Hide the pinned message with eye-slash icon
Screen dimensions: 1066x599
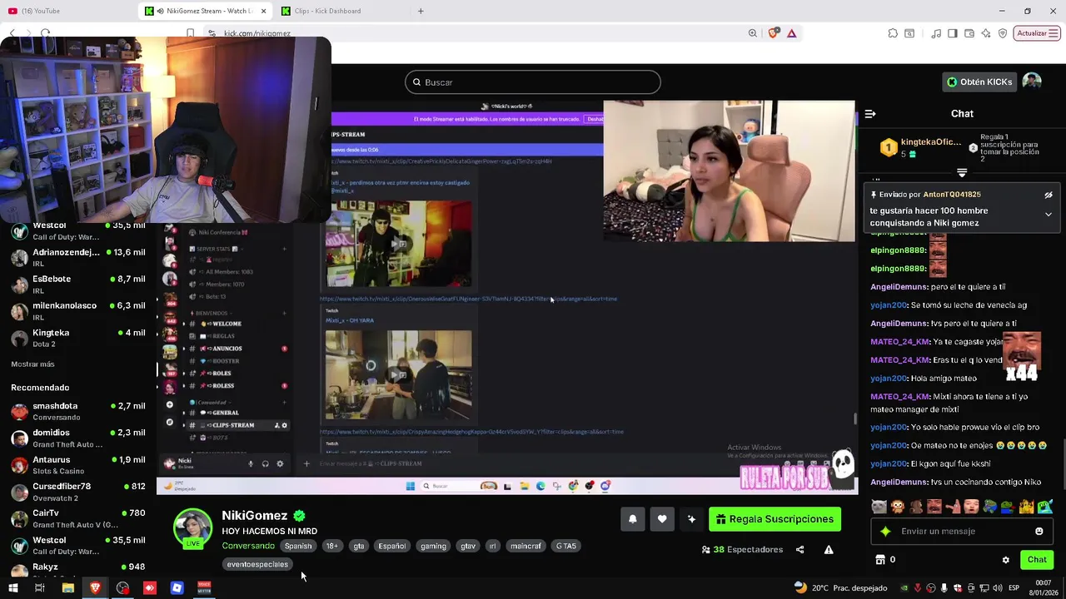coord(1049,195)
